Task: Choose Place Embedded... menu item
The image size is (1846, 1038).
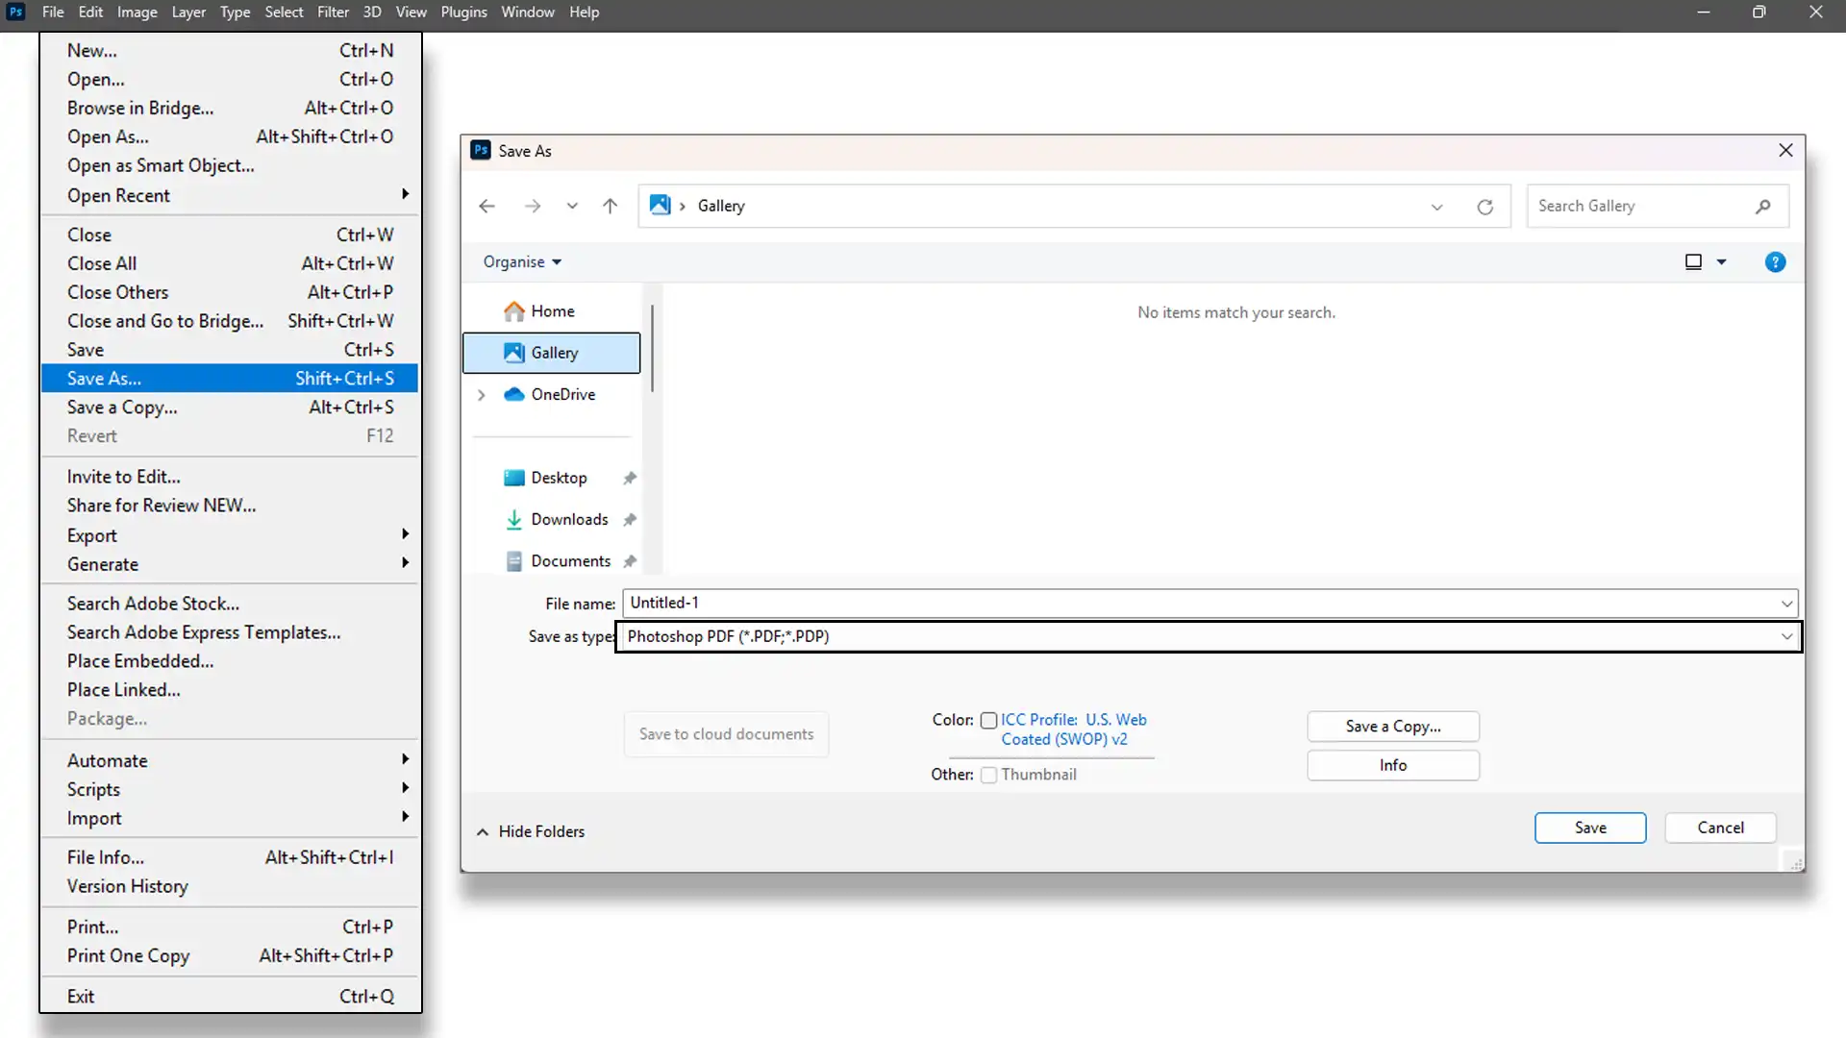Action: (x=230, y=661)
